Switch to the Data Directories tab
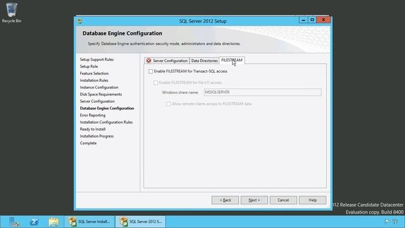 [204, 61]
